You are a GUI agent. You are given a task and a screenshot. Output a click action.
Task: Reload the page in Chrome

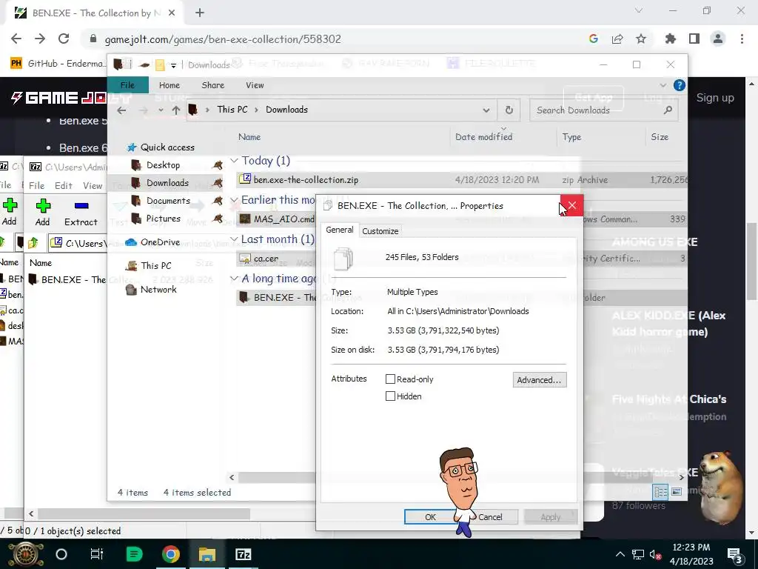pyautogui.click(x=64, y=39)
